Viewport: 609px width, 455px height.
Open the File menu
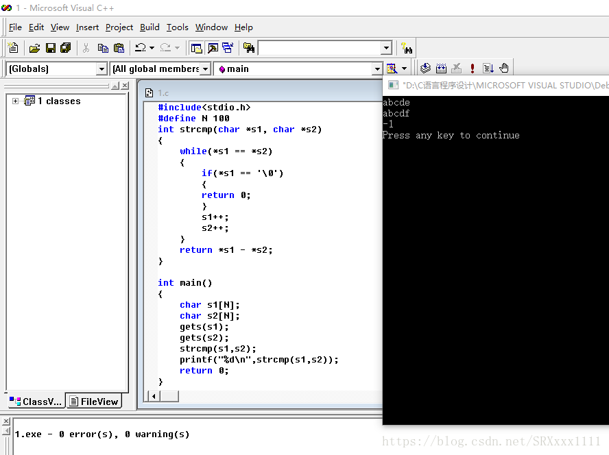click(15, 27)
